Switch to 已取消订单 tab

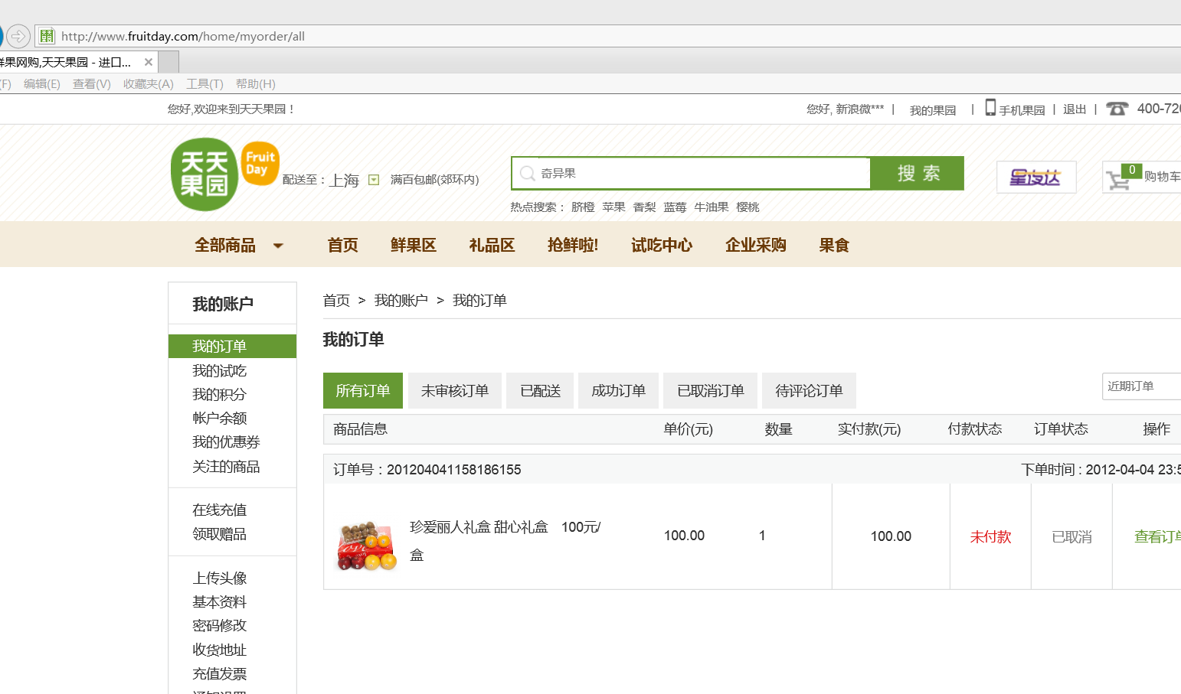click(711, 390)
